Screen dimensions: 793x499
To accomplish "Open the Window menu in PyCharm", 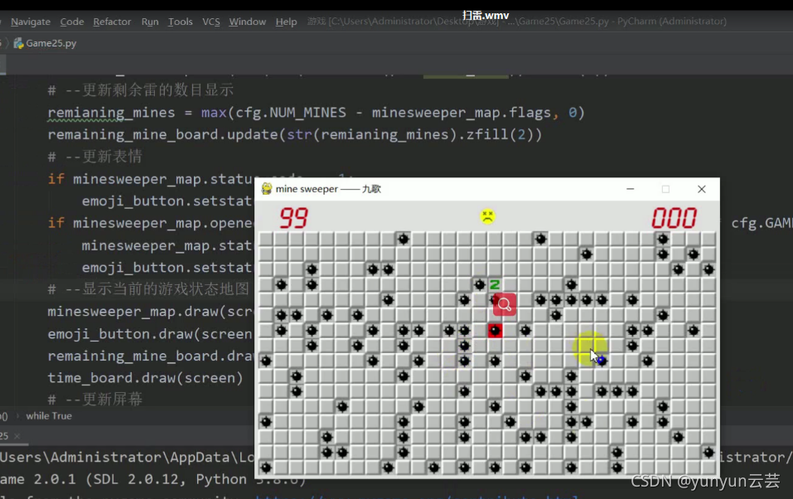I will pyautogui.click(x=247, y=22).
